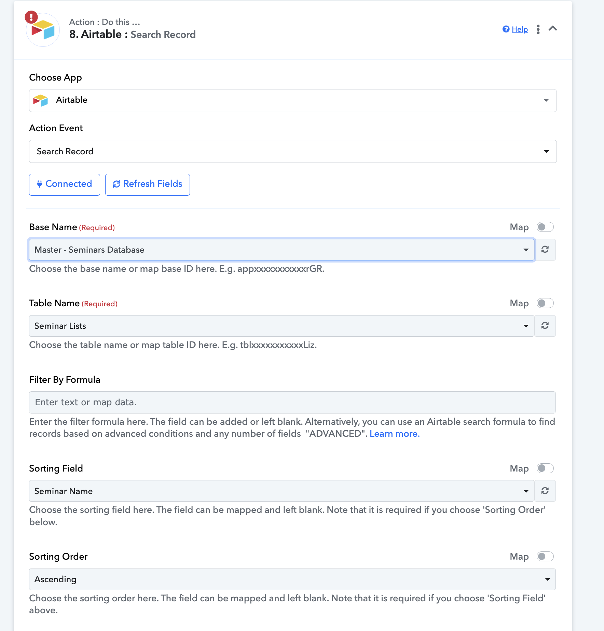Image resolution: width=604 pixels, height=631 pixels.
Task: Collapse the action step with chevron
Action: 553,29
